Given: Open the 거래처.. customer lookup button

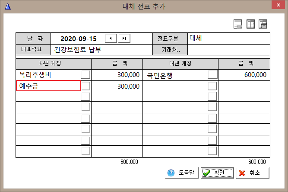Looking at the screenshot, I should coord(170,50).
